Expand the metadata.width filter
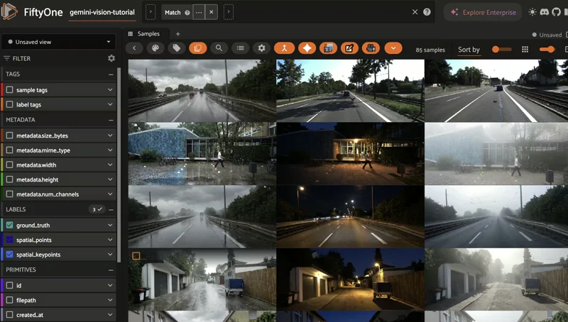 point(110,165)
